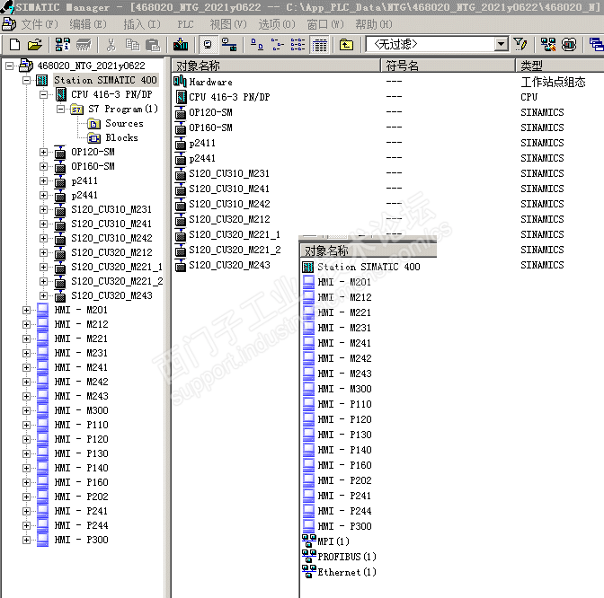Screen dimensions: 604x598
Task: Click the Ethernet(1) network icon
Action: point(308,572)
